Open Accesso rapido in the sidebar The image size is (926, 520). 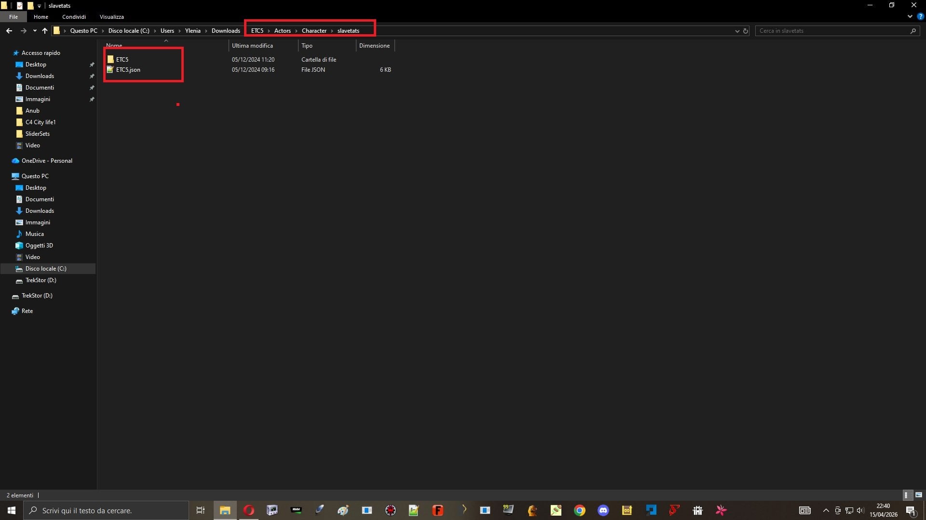click(x=41, y=53)
